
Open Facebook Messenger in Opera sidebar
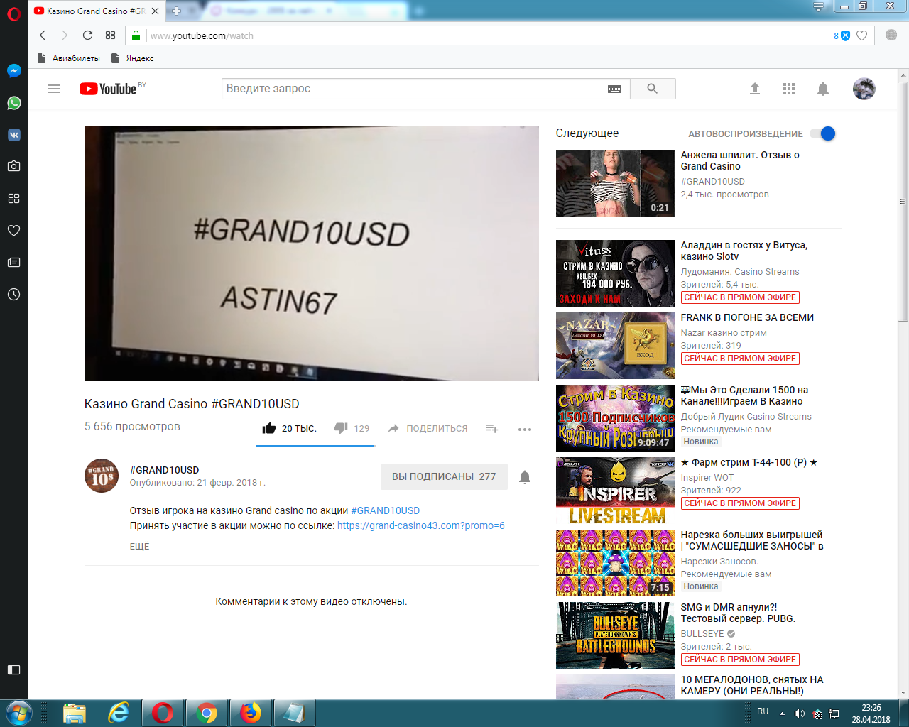(14, 70)
